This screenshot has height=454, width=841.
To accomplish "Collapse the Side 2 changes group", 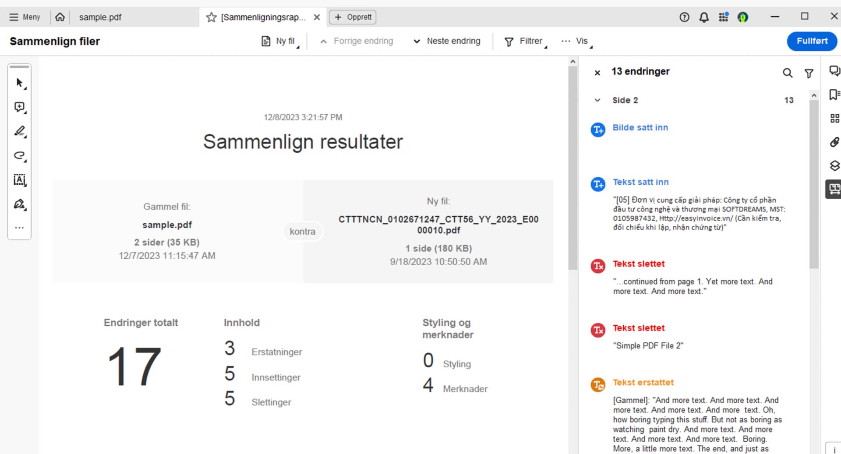I will 597,100.
